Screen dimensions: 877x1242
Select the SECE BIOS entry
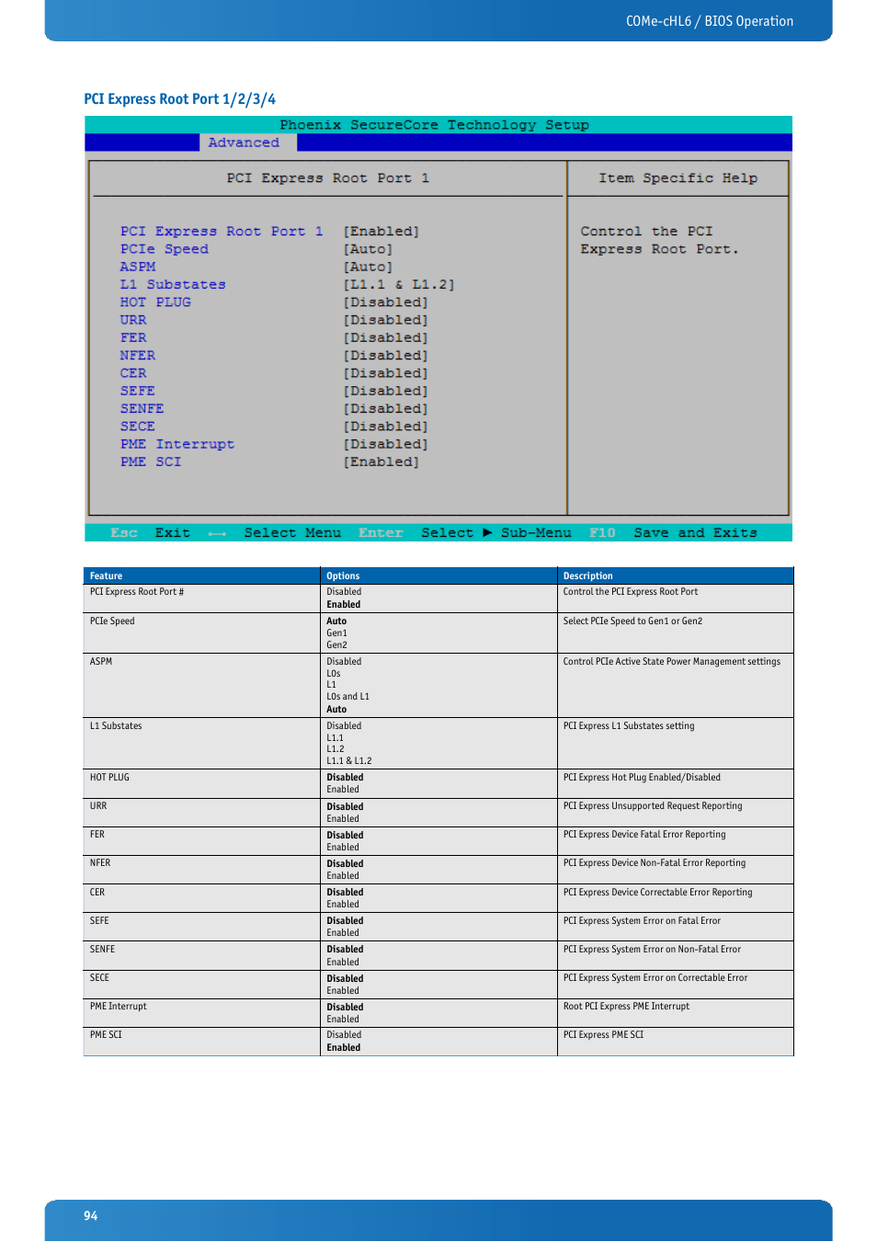[138, 427]
